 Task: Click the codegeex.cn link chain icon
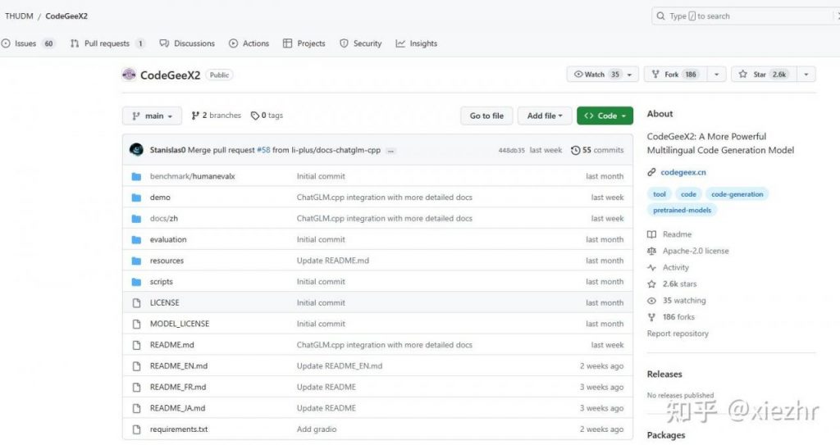pyautogui.click(x=651, y=173)
